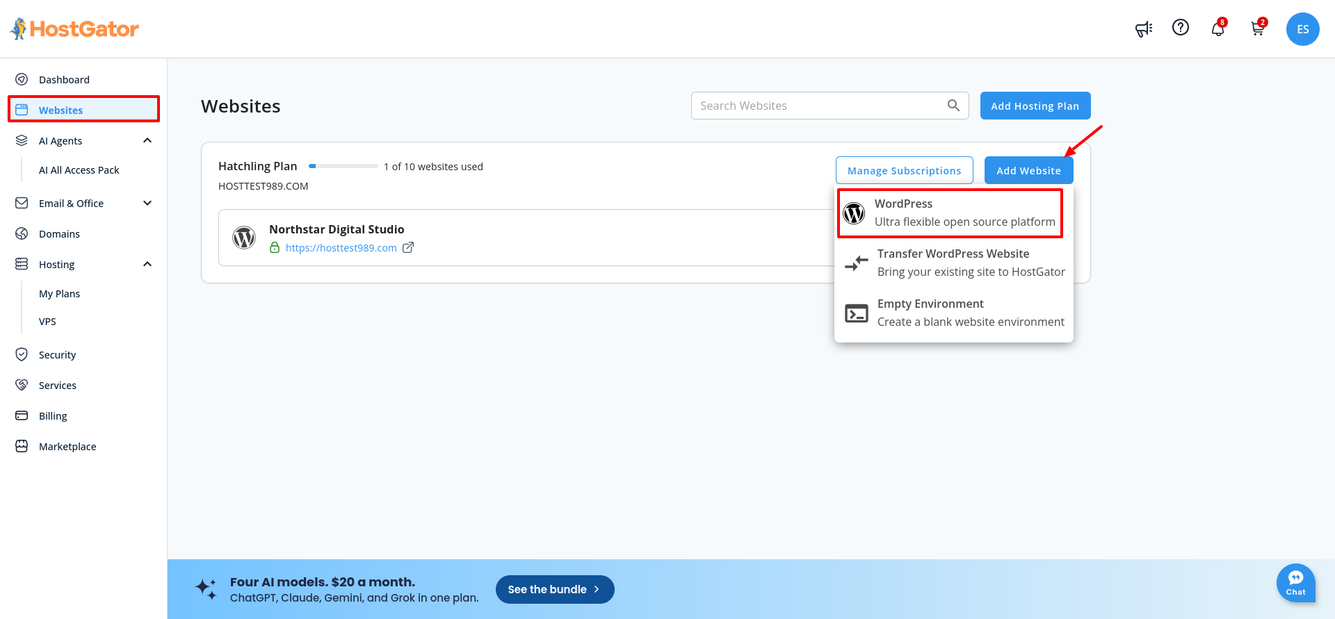
Task: Toggle the Add Website dropdown button
Action: tap(1029, 170)
